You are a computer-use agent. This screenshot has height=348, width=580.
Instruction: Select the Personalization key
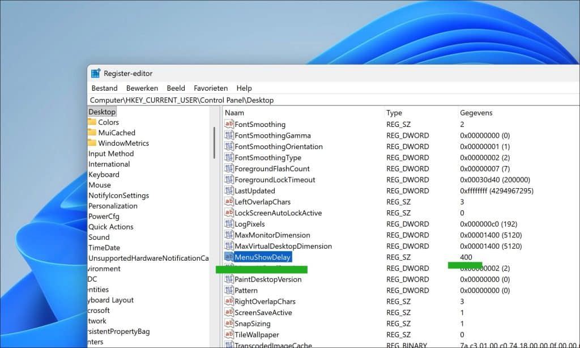click(x=113, y=206)
